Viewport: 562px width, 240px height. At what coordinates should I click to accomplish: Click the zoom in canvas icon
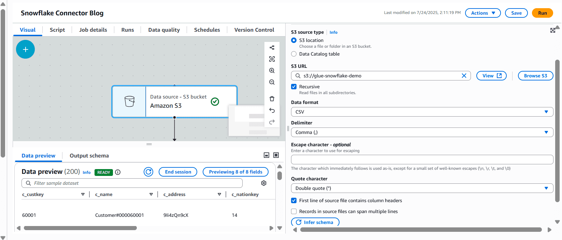pos(272,71)
